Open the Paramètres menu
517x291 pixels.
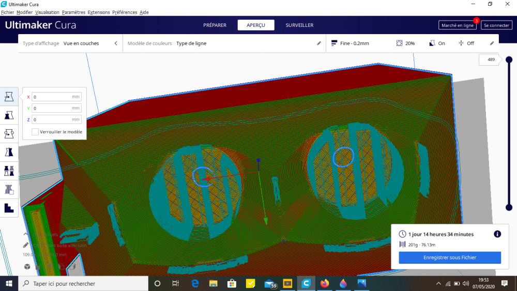(73, 12)
